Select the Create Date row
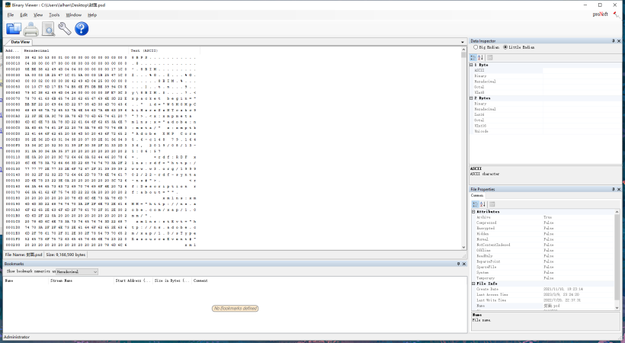Screen dimensions: 625x343 point(543,289)
